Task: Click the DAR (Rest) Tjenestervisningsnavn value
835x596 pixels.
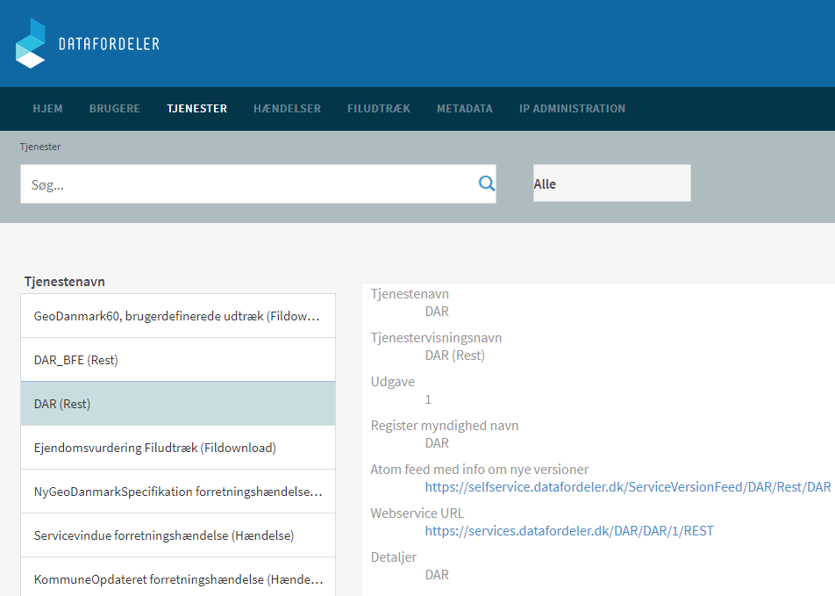Action: (x=454, y=355)
